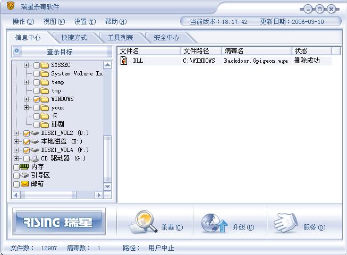Uncheck the 本地磁盘 (E:) checkbox
This screenshot has height=255, width=347.
pyautogui.click(x=27, y=141)
